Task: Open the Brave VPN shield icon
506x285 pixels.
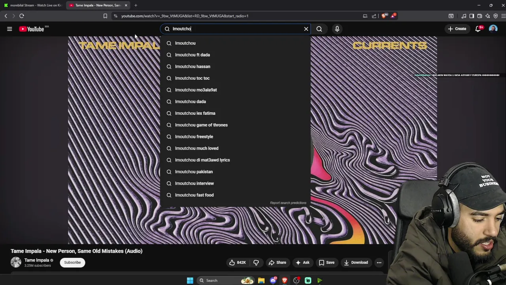Action: tap(495, 16)
